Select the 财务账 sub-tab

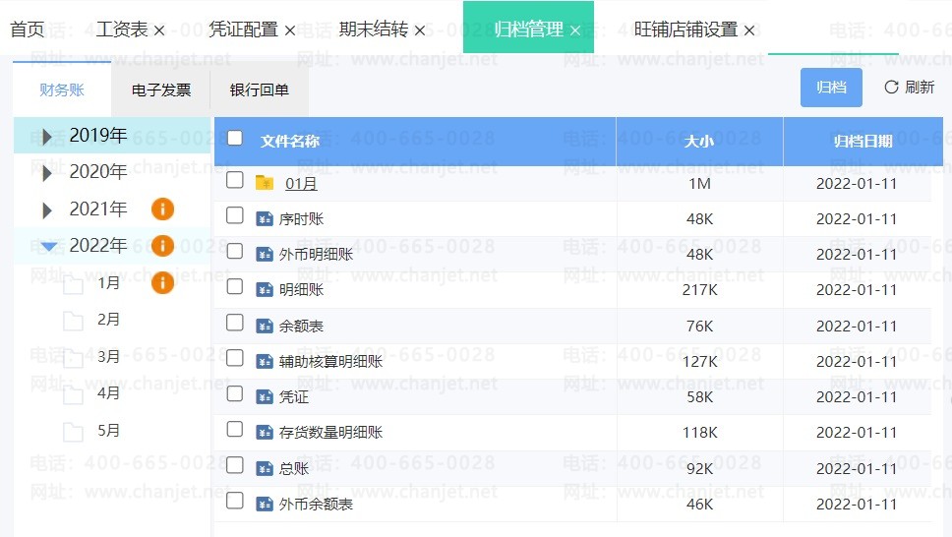click(62, 89)
